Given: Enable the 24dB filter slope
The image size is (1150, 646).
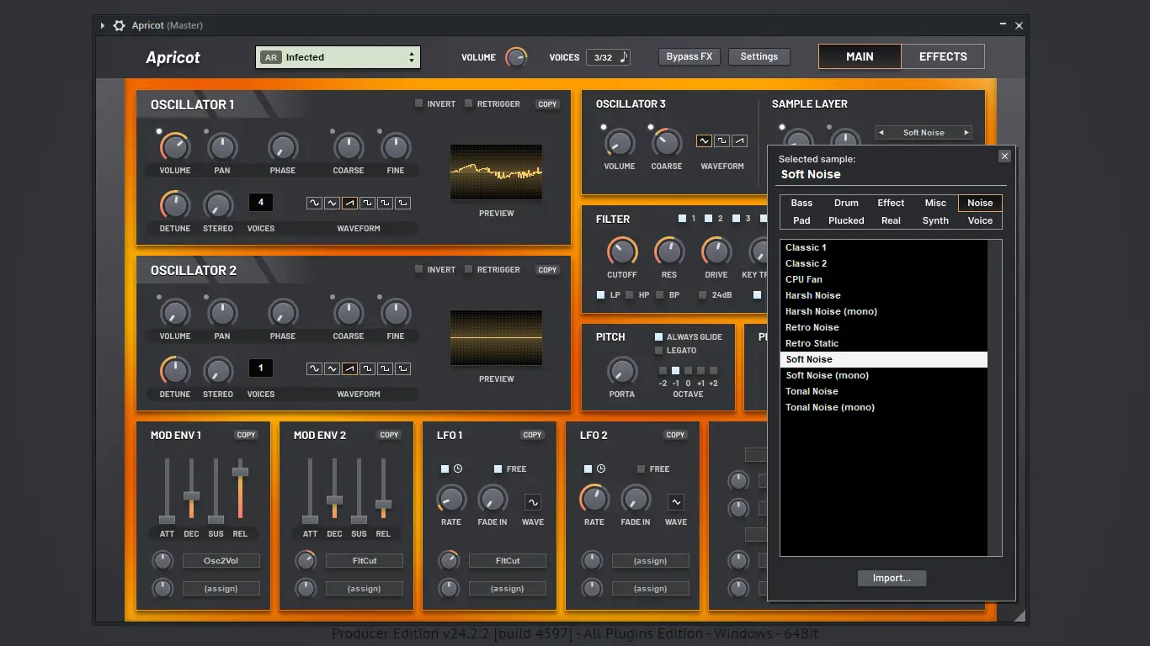Looking at the screenshot, I should coord(702,295).
